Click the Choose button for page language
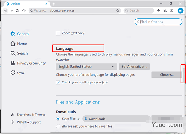The height and width of the screenshot is (134, 186). tap(166, 75)
